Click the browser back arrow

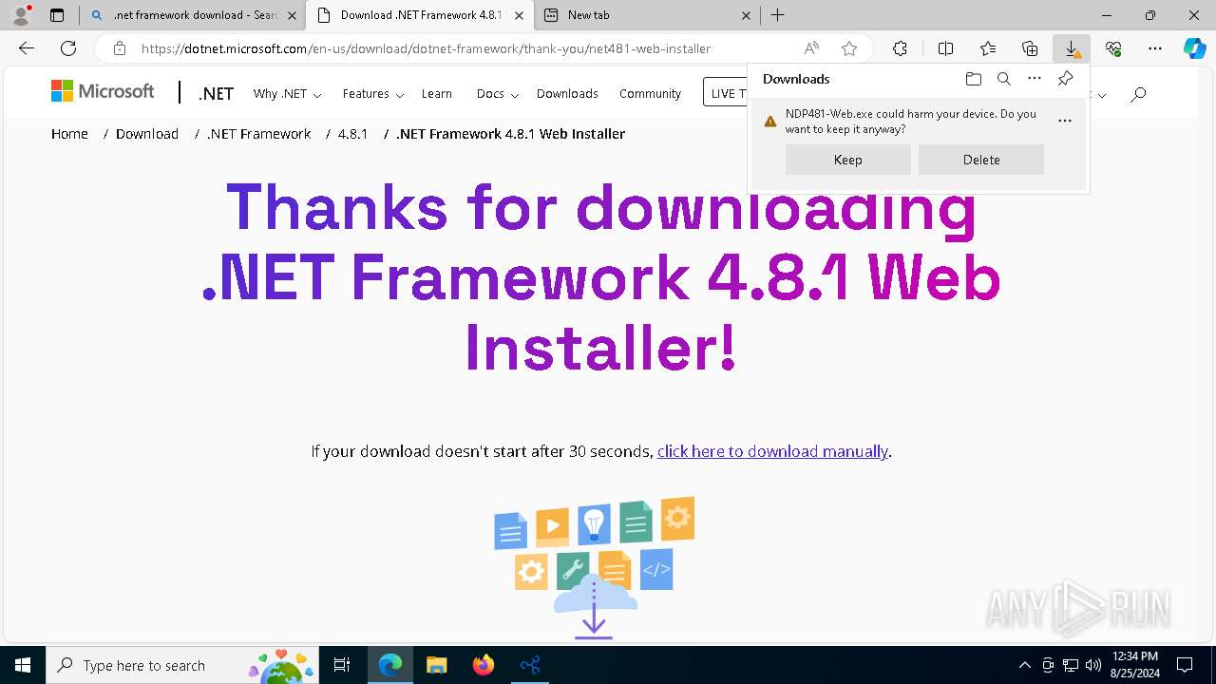(27, 48)
